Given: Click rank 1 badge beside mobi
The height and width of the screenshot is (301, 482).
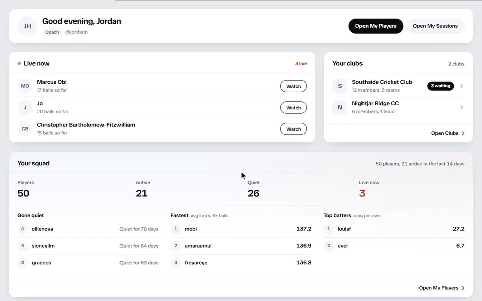Looking at the screenshot, I should coord(176,229).
